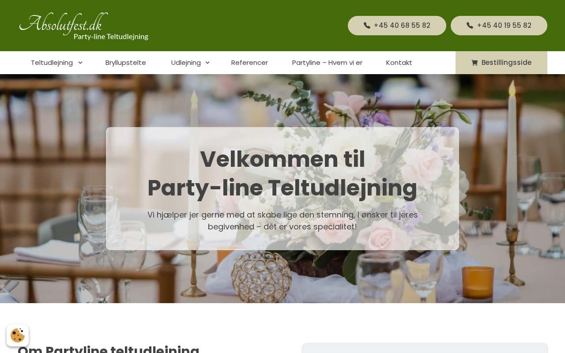The height and width of the screenshot is (353, 565).
Task: Open the Udlejning menu item
Action: (186, 63)
